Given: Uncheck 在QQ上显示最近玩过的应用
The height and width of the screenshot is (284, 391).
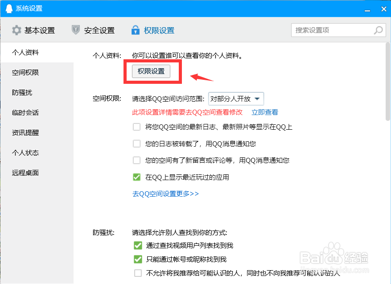Looking at the screenshot, I should (137, 177).
